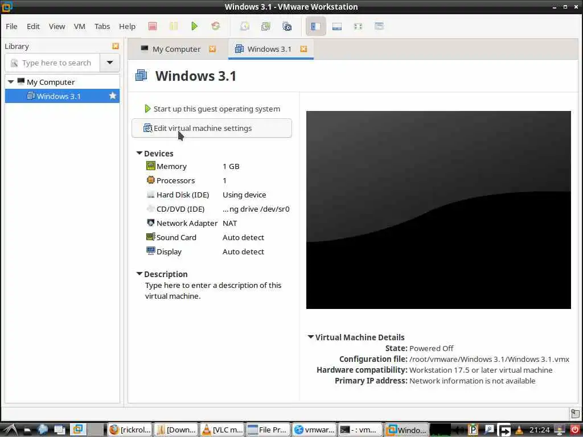The width and height of the screenshot is (583, 437).
Task: Collapse the Devices section
Action: (x=139, y=153)
